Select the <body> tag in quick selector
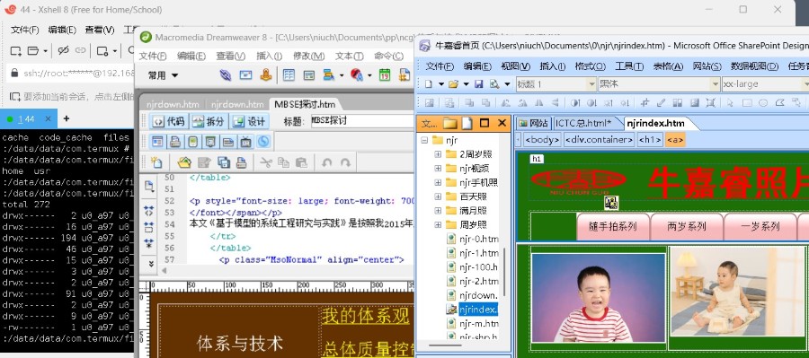 (542, 140)
